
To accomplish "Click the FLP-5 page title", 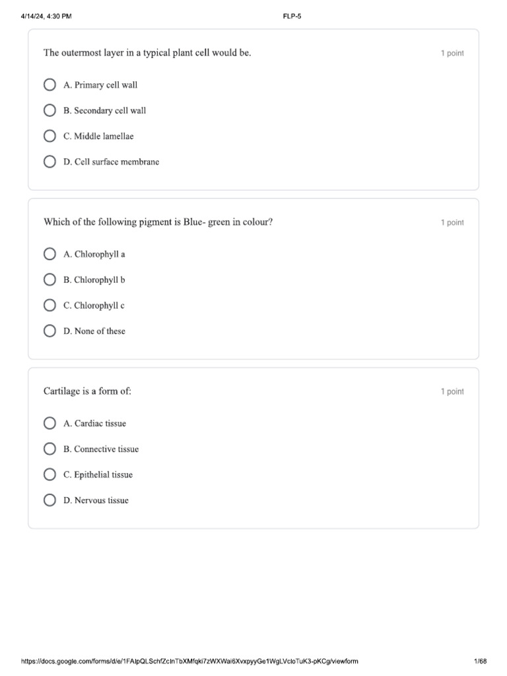I will click(x=291, y=17).
